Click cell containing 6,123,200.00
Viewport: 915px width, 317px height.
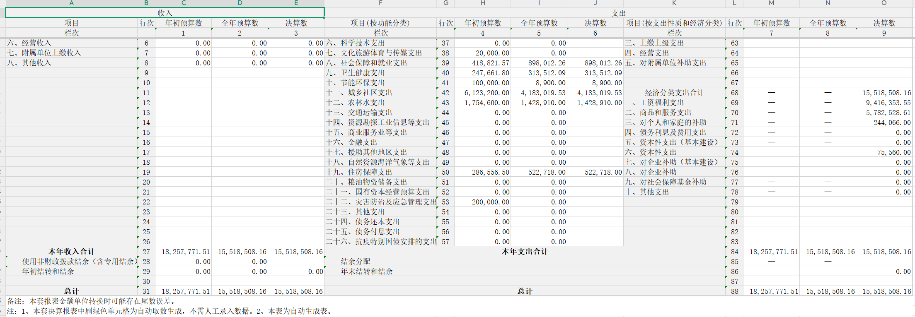pyautogui.click(x=483, y=93)
